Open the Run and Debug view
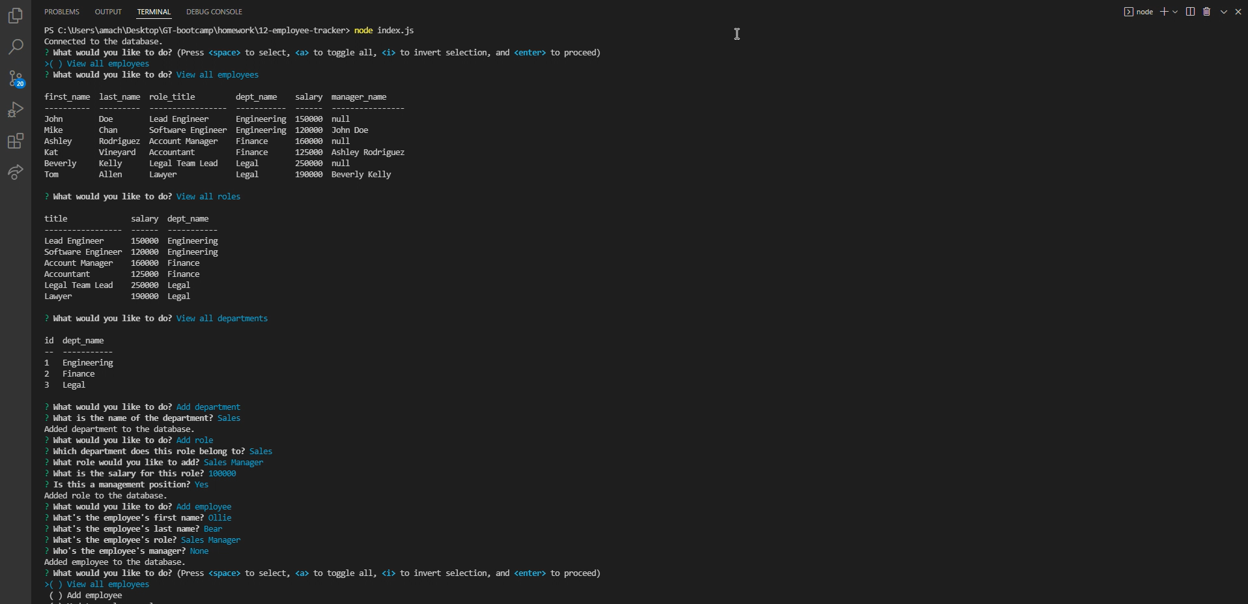Image resolution: width=1248 pixels, height=604 pixels. pyautogui.click(x=16, y=109)
